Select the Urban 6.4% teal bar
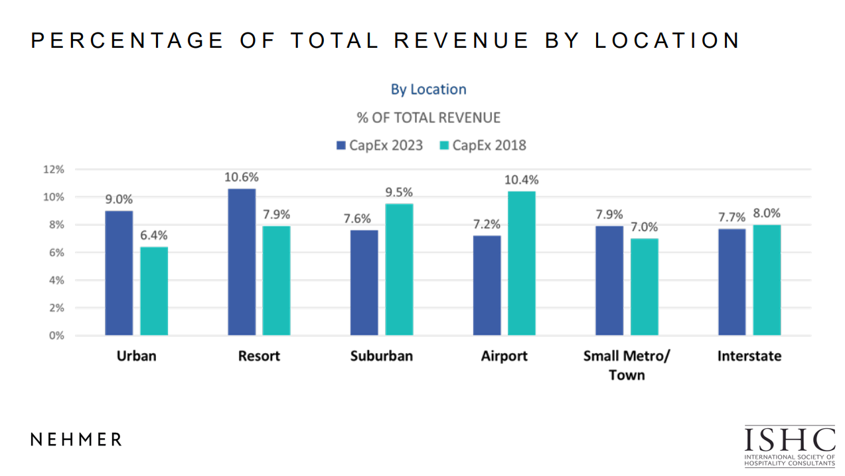 [x=154, y=291]
